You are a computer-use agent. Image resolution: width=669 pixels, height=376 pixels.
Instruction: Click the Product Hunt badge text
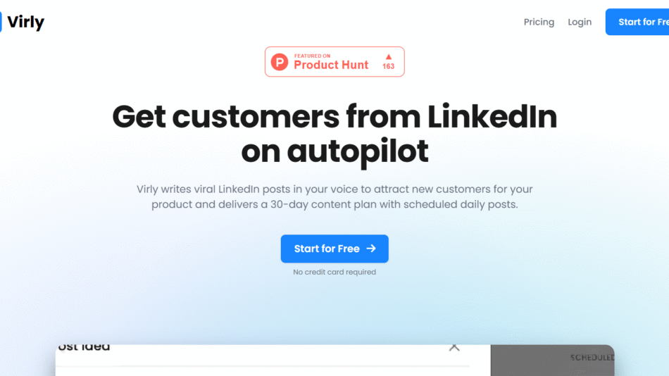coord(331,65)
